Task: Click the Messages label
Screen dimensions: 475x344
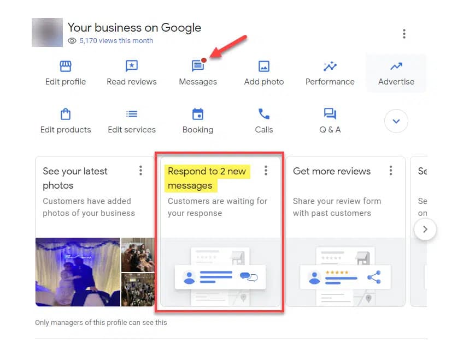Action: click(x=198, y=82)
